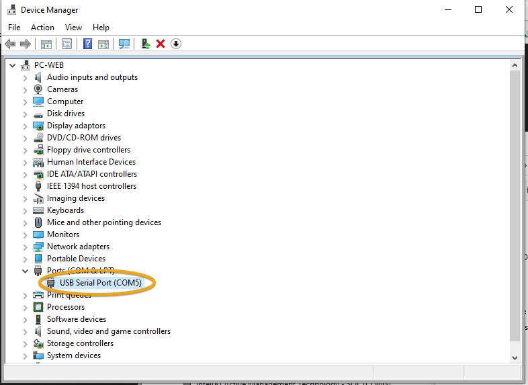Select the Cameras label
Image resolution: width=528 pixels, height=385 pixels.
[62, 89]
